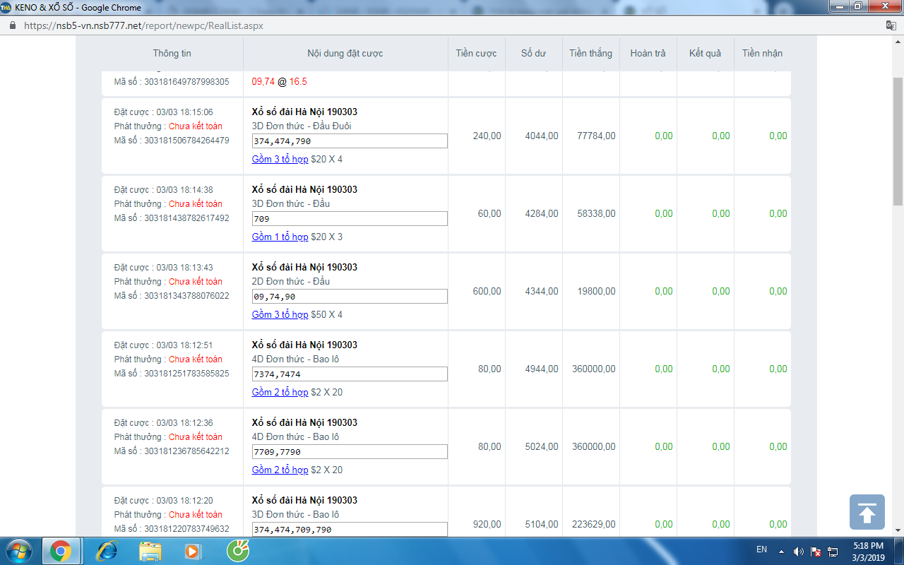Screen dimensions: 904x565
Task: Click the bet field containing 374,474,790
Action: (350, 141)
